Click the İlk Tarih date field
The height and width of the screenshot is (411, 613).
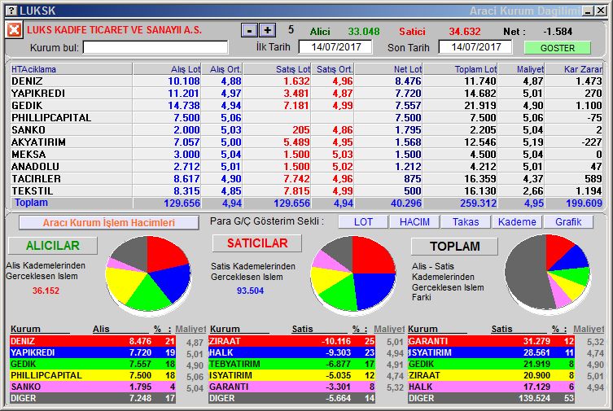tap(335, 47)
